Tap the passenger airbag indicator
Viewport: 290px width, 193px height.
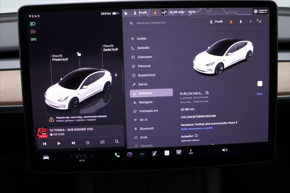(261, 11)
